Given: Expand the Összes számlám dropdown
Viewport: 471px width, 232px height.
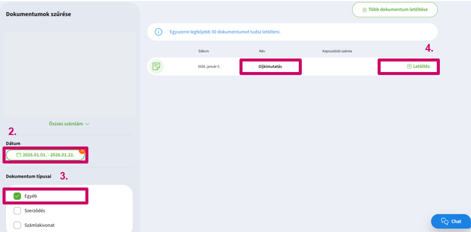Looking at the screenshot, I should click(69, 124).
